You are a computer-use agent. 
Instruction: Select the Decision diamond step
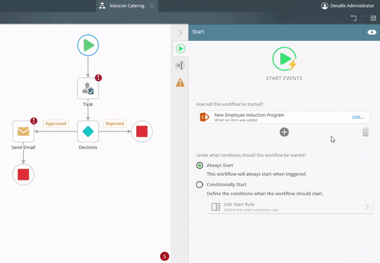coord(88,131)
